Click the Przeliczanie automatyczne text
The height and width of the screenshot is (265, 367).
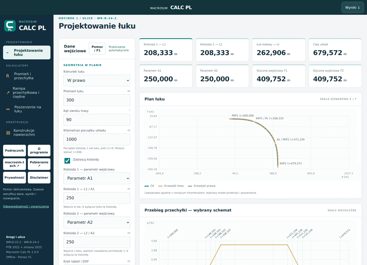tap(119, 49)
